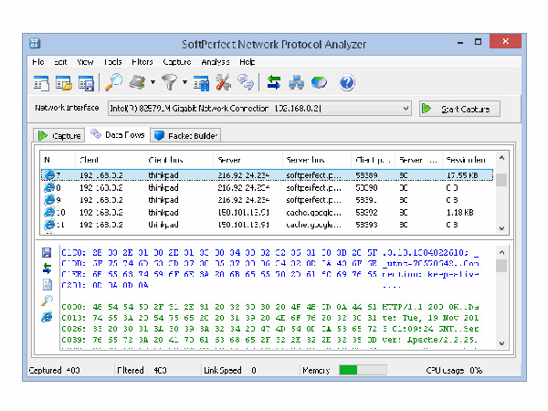Click the application icon in title bar
Viewport: 548px width, 411px height.
[35, 43]
